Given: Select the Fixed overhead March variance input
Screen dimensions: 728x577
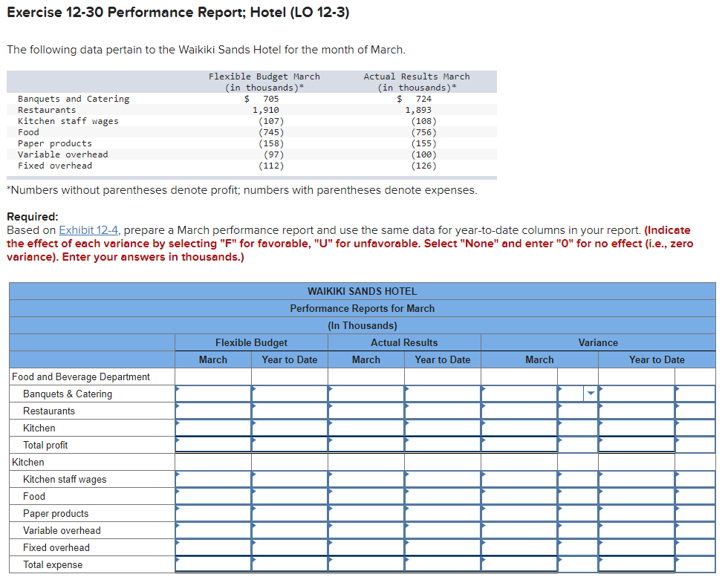Looking at the screenshot, I should click(x=520, y=547).
